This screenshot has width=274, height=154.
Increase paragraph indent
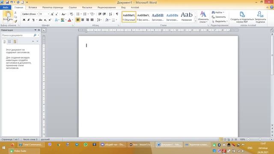coord(104,14)
